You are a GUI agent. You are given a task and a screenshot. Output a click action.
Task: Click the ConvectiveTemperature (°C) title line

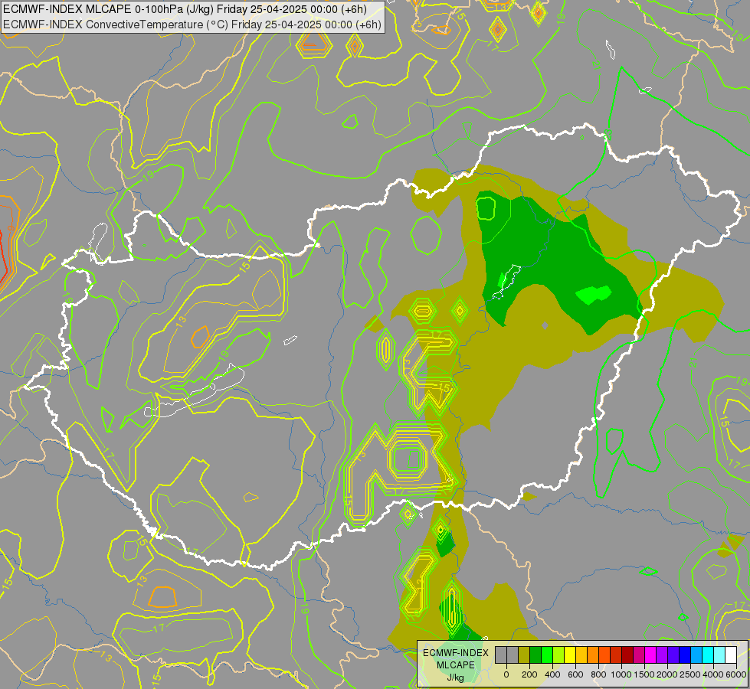192,24
